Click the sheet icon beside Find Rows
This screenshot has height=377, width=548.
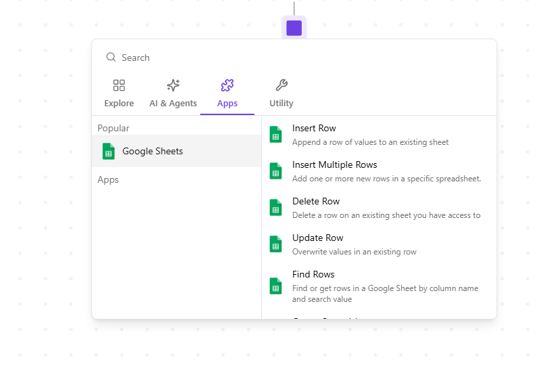tap(275, 286)
